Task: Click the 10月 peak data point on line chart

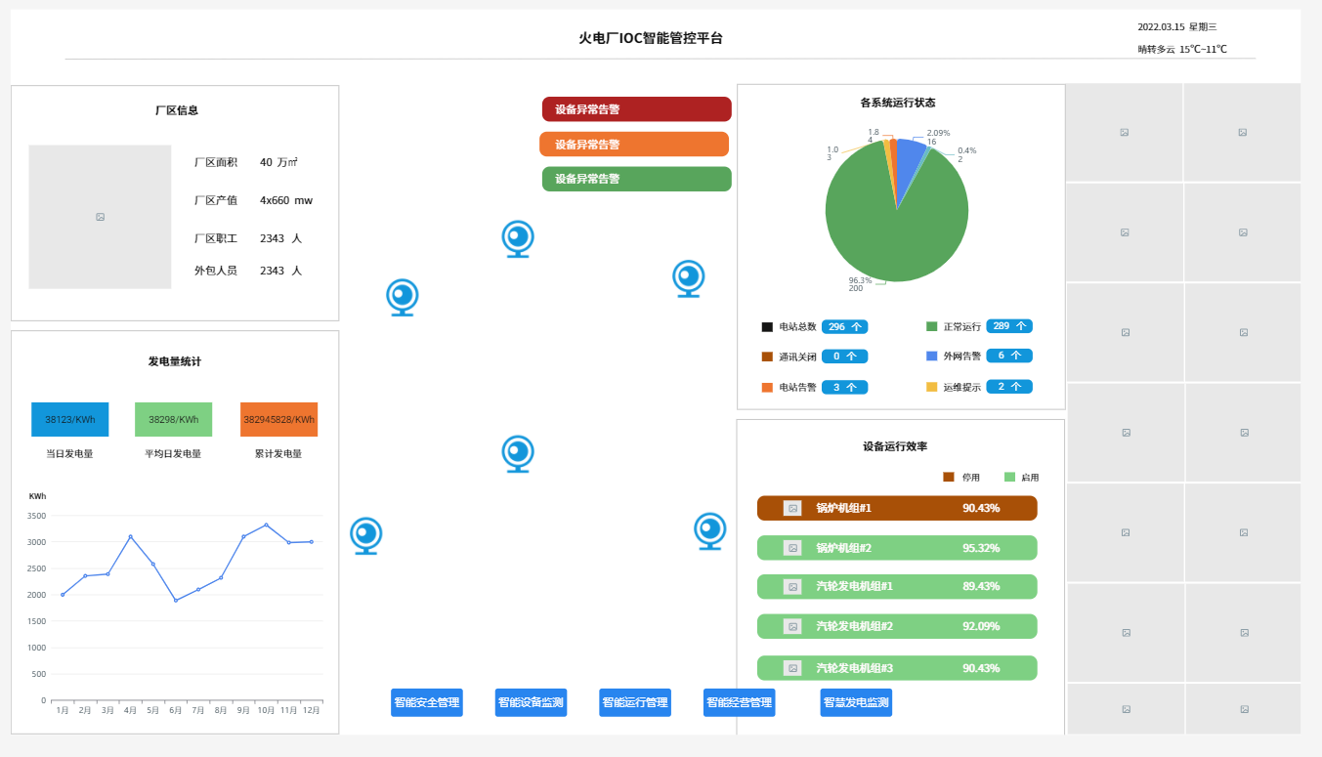Action: point(266,525)
